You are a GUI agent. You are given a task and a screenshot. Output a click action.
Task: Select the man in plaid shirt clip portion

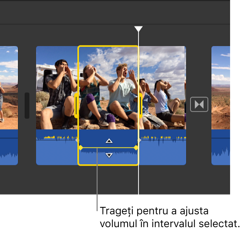pyautogui.click(x=57, y=88)
